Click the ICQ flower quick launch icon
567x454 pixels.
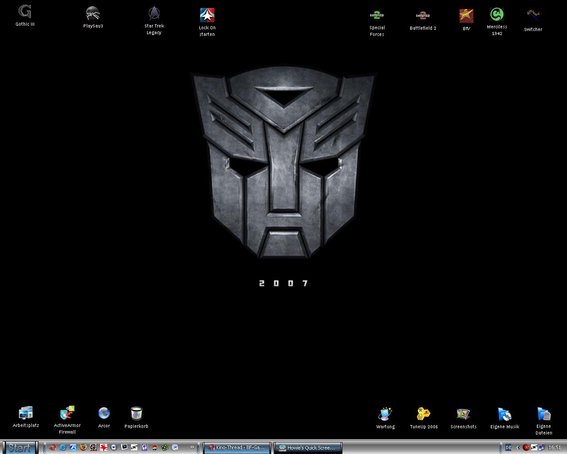(165, 447)
